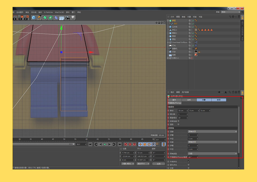Image resolution: width=257 pixels, height=182 pixels.
Task: Click the green Array modeling tool icon
Action: [x=51, y=18]
